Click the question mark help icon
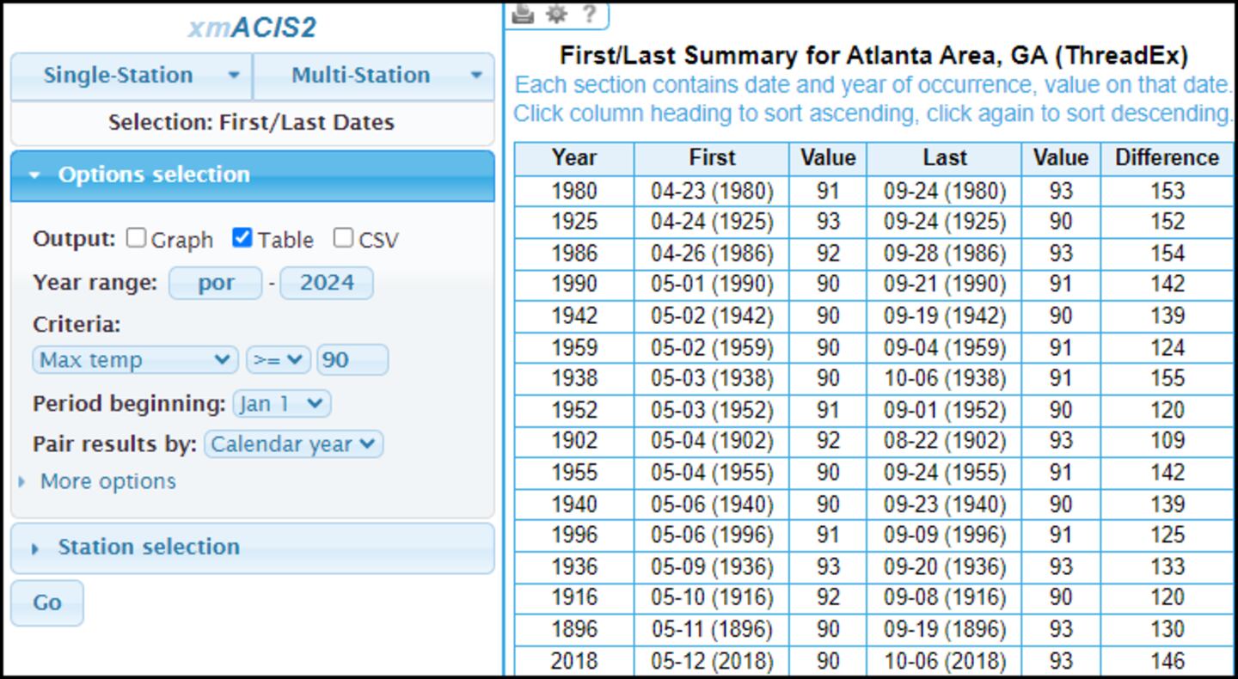The height and width of the screenshot is (679, 1238). pos(589,13)
